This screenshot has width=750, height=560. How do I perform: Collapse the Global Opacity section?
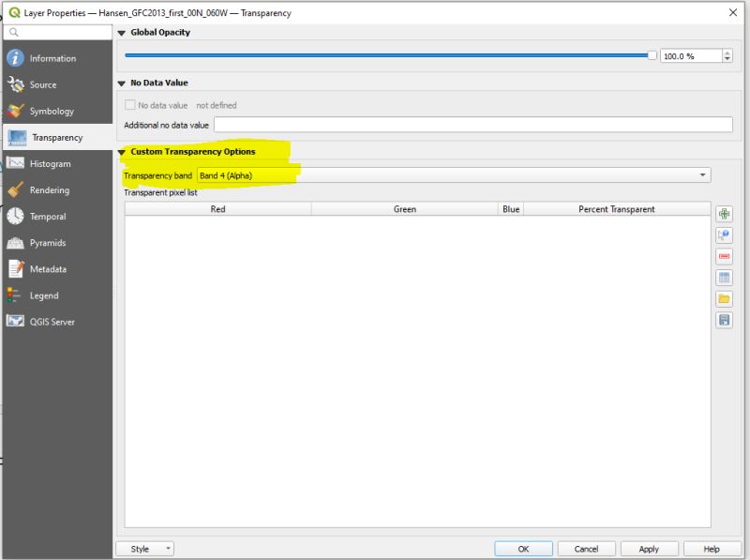coord(122,33)
